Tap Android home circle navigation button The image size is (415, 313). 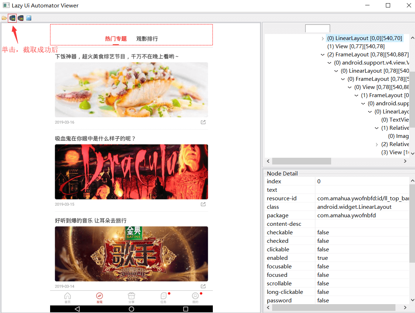tap(131, 309)
